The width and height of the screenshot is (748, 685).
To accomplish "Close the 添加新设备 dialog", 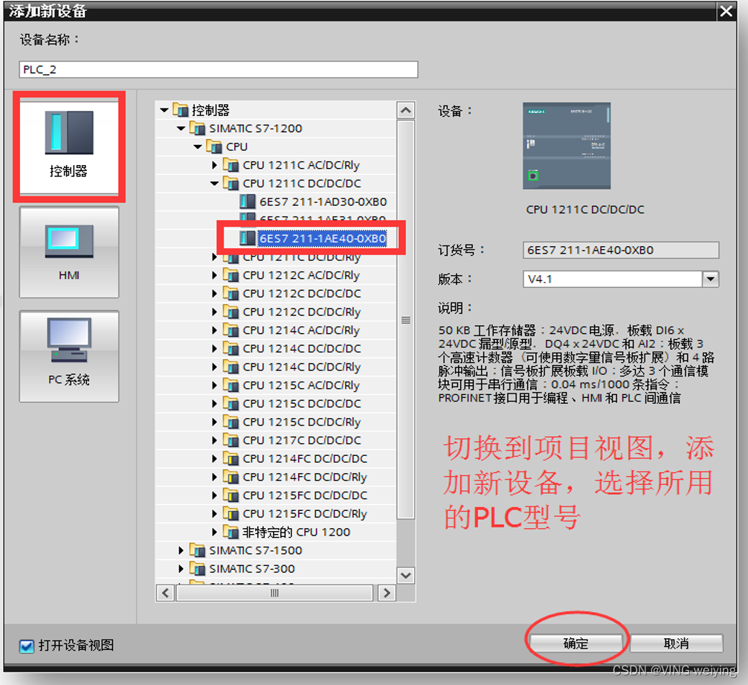I will pyautogui.click(x=726, y=11).
